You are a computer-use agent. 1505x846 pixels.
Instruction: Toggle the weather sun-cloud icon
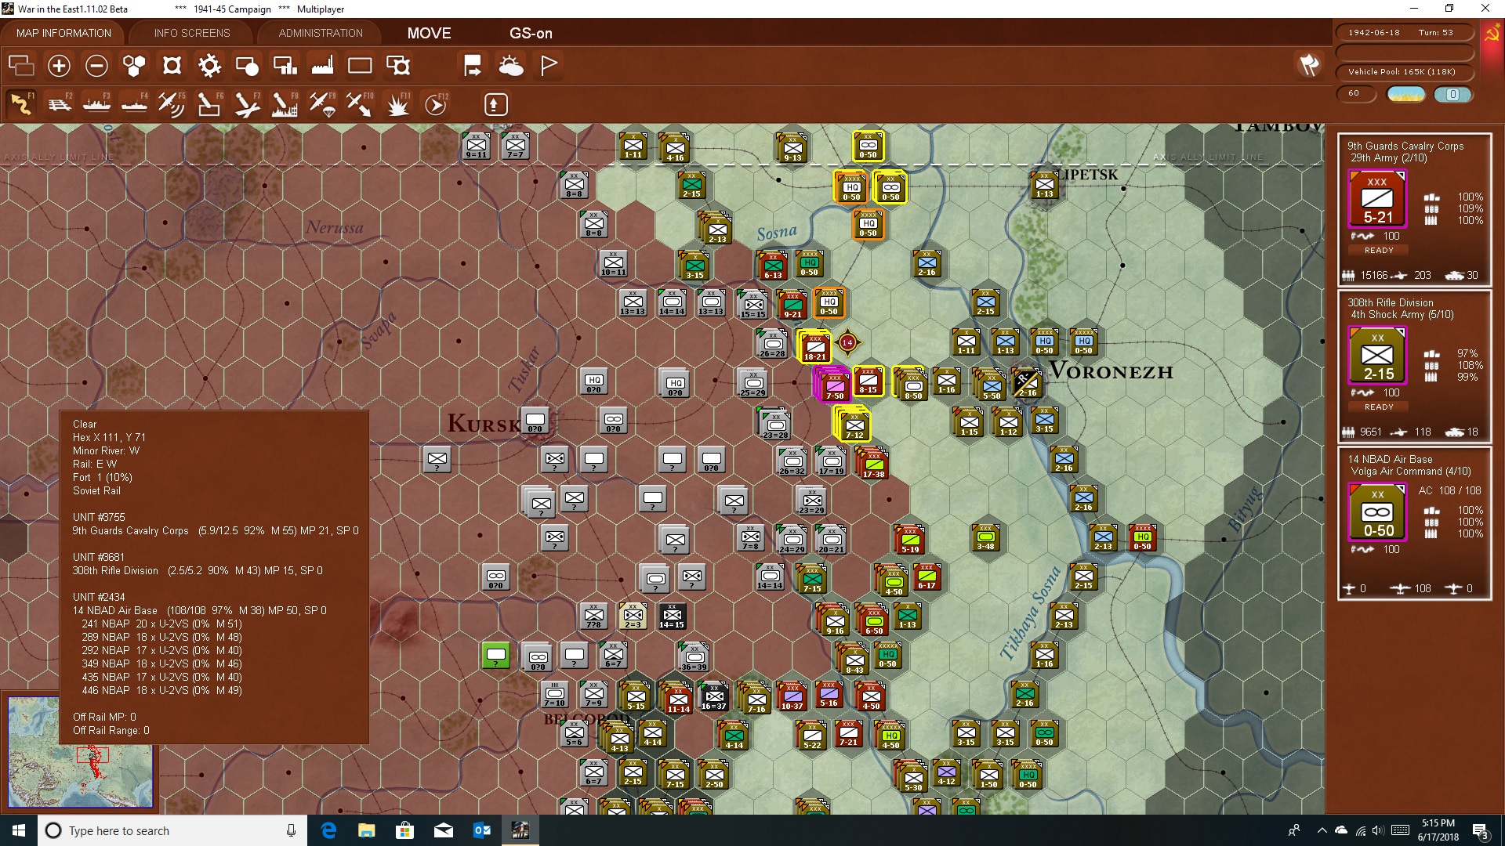pyautogui.click(x=511, y=66)
